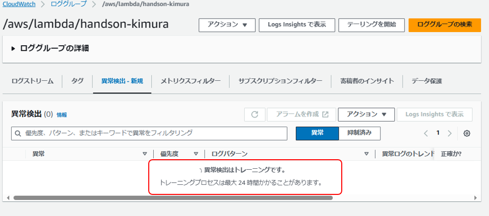The image size is (489, 216).
Task: Go to next page with right chevron
Action: pos(449,134)
